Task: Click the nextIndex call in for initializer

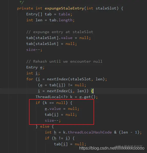Action: [x=57, y=79]
